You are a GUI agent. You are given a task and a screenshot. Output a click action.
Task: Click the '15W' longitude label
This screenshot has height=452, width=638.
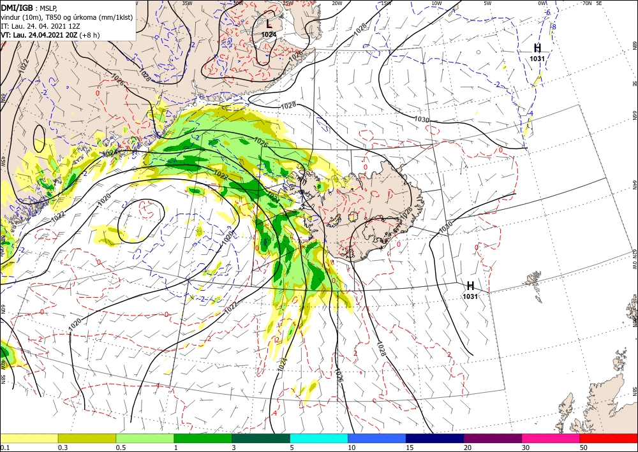pyautogui.click(x=386, y=3)
